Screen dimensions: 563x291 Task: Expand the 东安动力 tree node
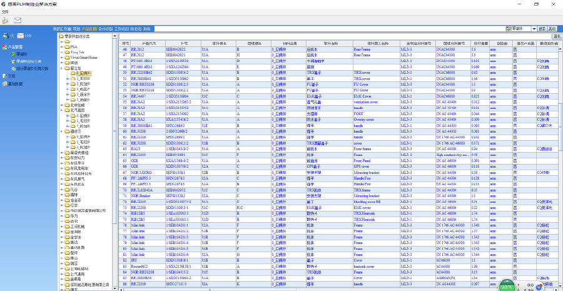click(62, 158)
